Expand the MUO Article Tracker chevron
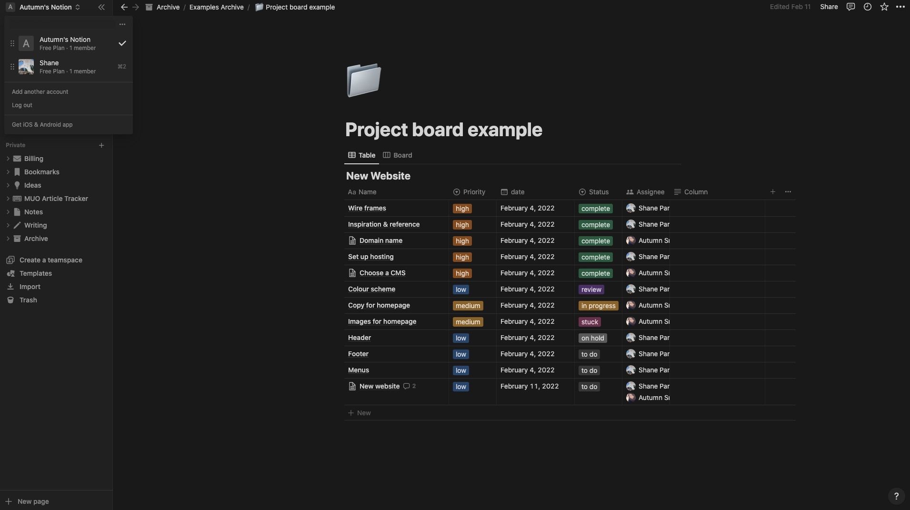910x510 pixels. [8, 199]
